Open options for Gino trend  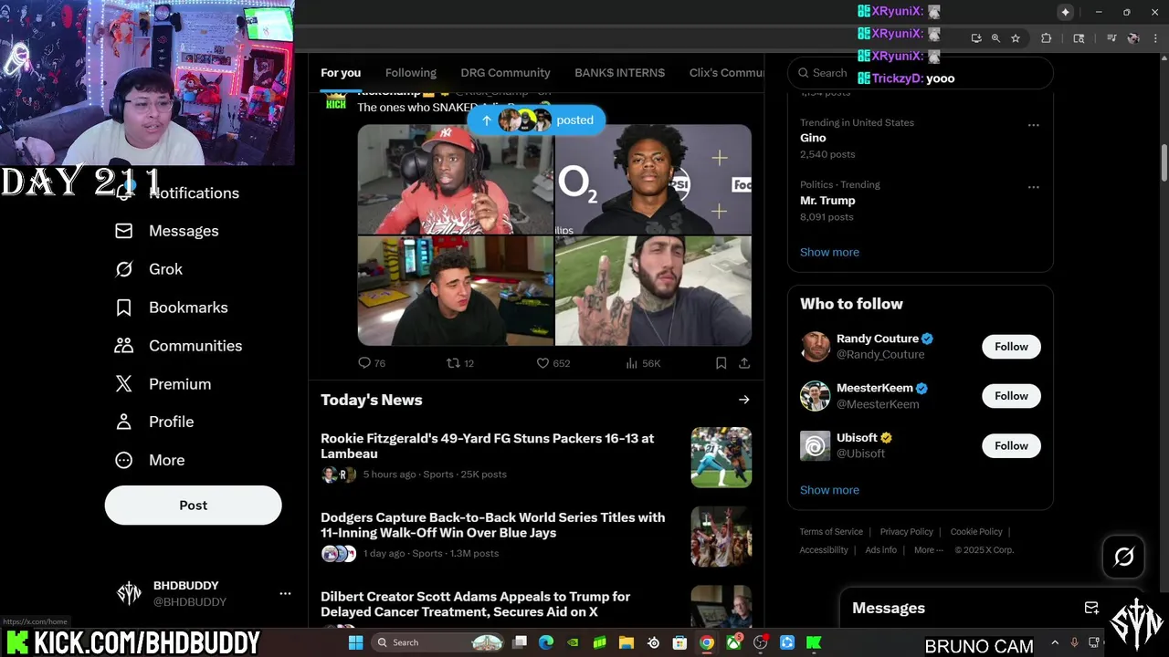tap(1033, 125)
